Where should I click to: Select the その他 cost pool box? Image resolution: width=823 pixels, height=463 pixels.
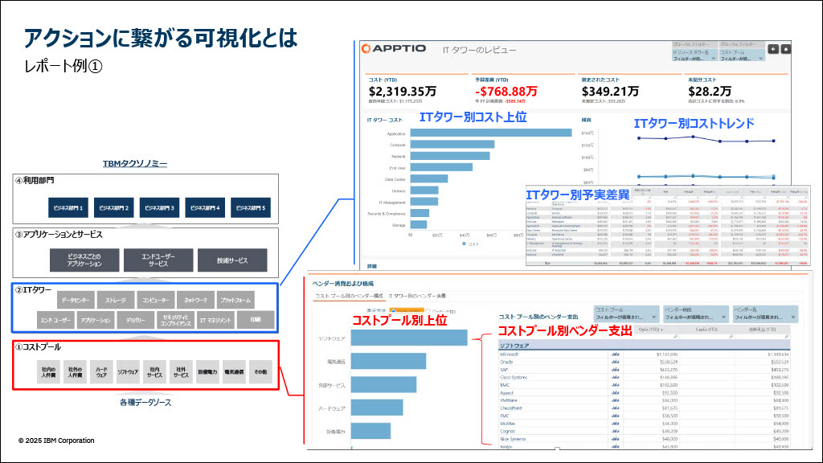[260, 372]
